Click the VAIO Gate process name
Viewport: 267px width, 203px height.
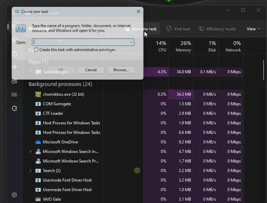click(52, 199)
